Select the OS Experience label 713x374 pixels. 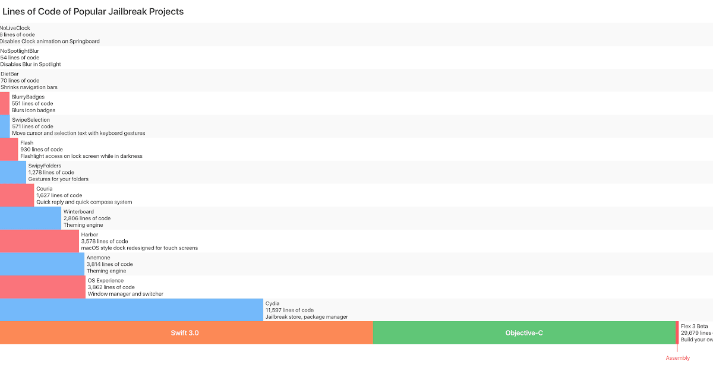pyautogui.click(x=106, y=280)
